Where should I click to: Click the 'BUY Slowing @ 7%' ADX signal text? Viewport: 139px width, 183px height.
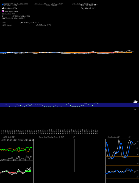point(44,25)
